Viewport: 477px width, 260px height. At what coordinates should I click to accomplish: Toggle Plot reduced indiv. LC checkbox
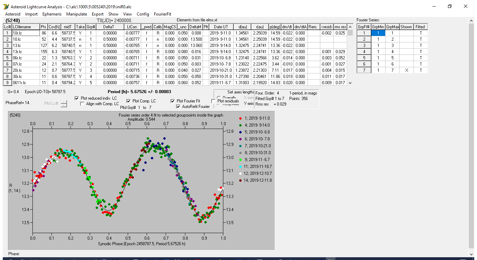coord(77,98)
